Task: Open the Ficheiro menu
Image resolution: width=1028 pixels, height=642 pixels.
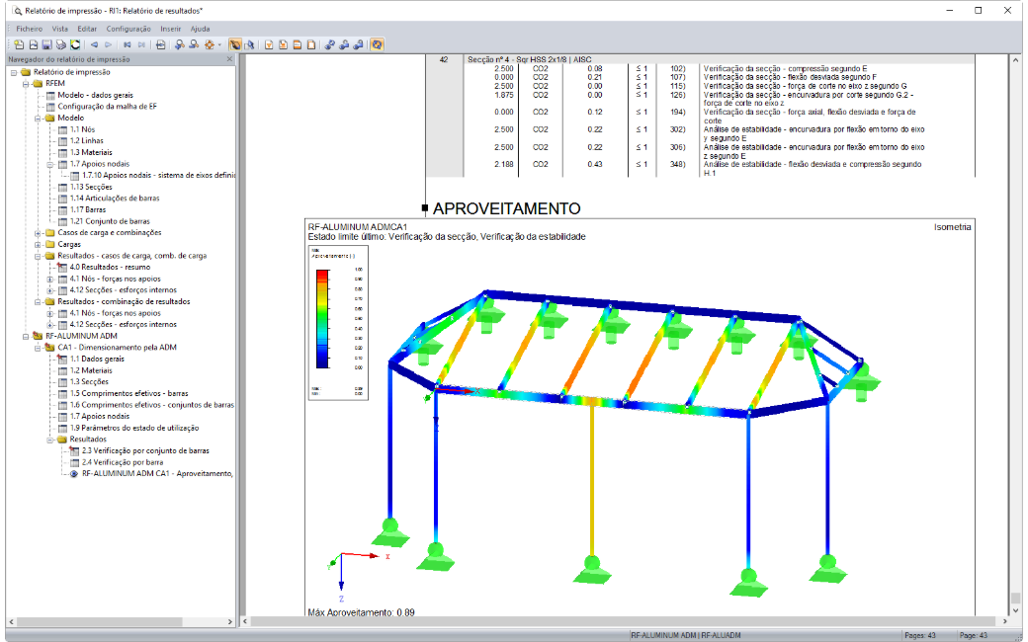Action: [x=29, y=29]
